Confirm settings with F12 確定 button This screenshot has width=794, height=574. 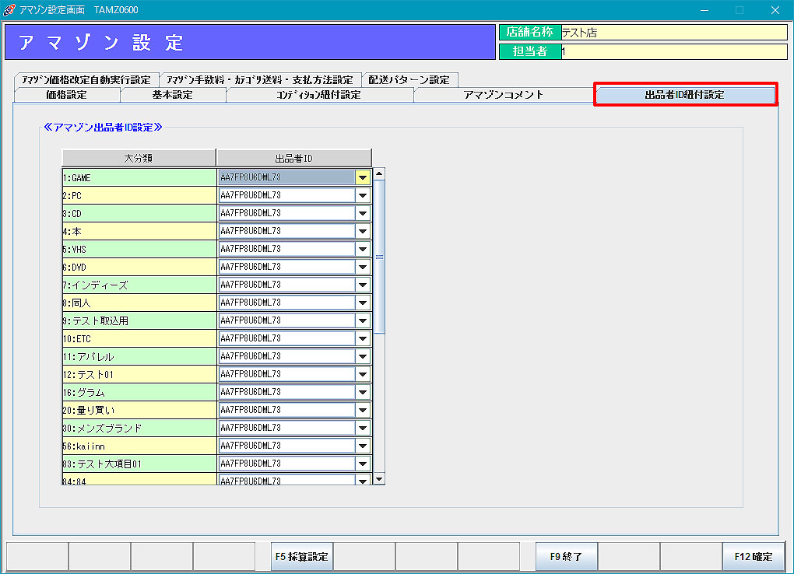point(753,557)
